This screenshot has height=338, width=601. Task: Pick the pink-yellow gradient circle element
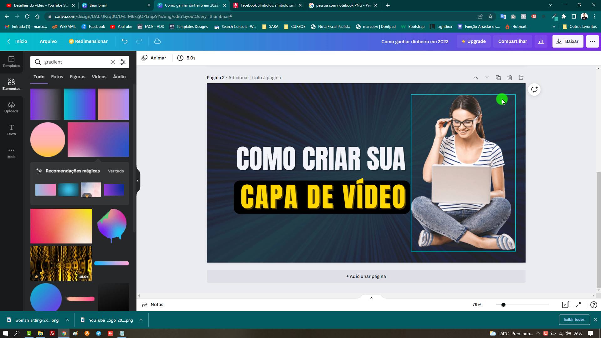tap(48, 140)
